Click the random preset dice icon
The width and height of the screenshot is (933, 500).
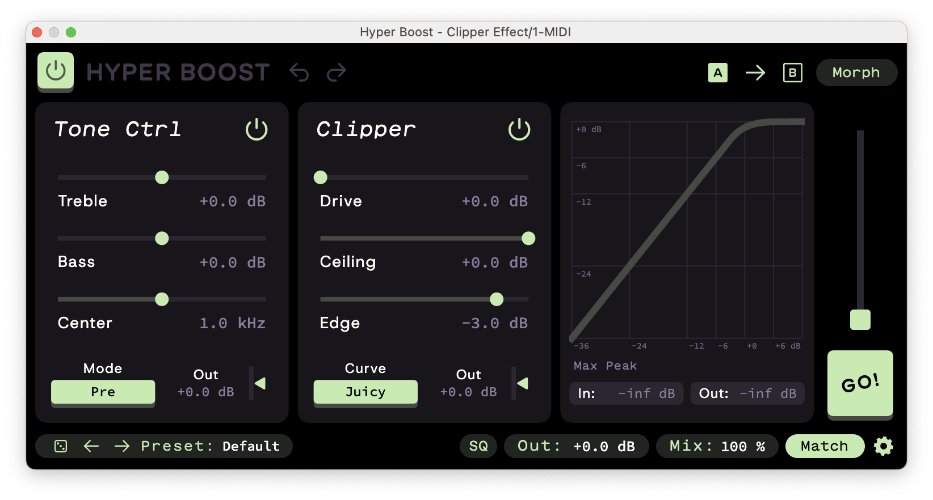[61, 446]
